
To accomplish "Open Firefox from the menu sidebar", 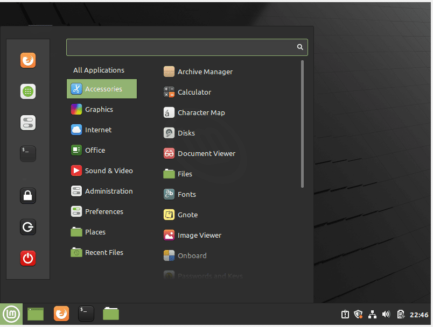I will pos(27,60).
